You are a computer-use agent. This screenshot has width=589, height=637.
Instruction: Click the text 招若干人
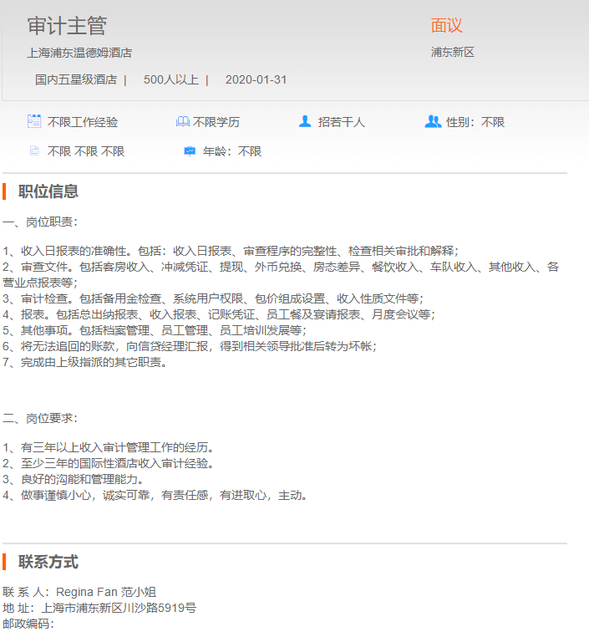(342, 122)
